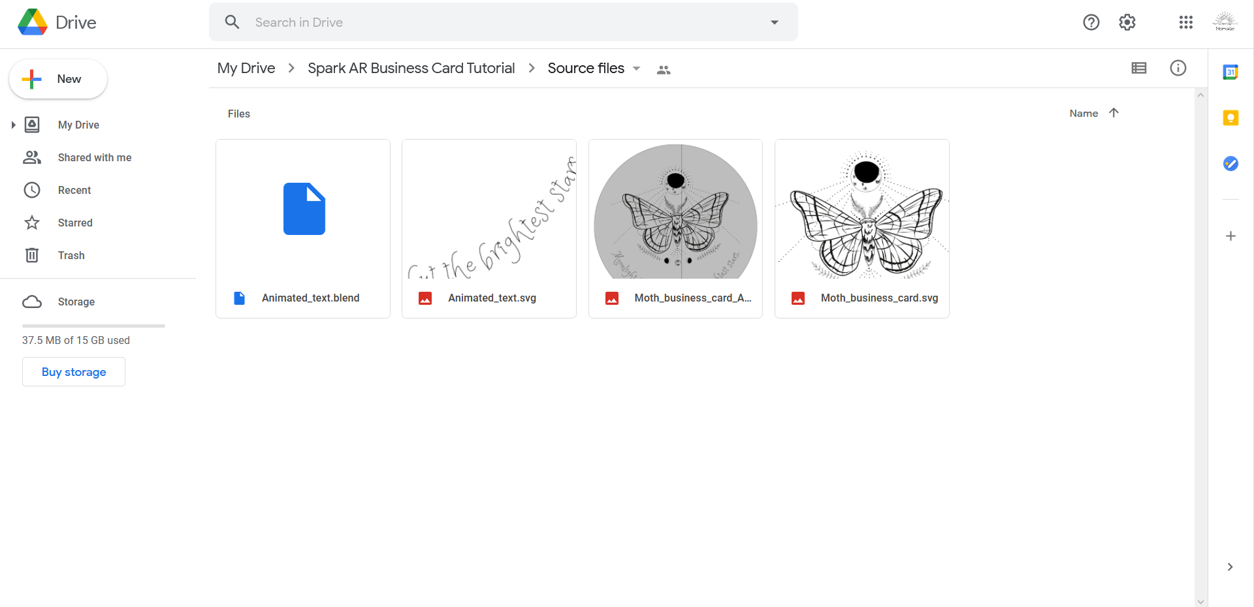Open the Google apps grid
This screenshot has width=1254, height=607.
pyautogui.click(x=1186, y=22)
